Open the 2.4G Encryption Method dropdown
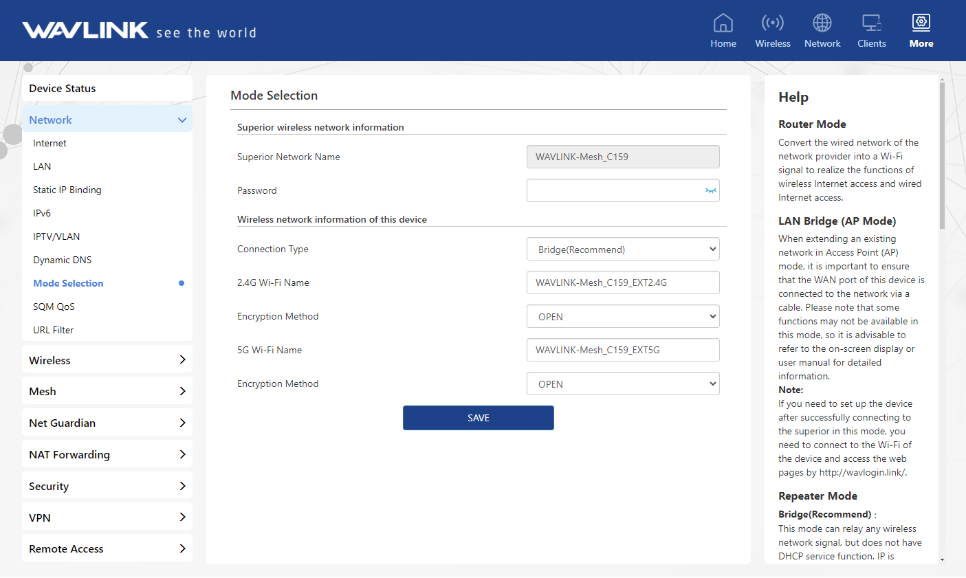 coord(622,317)
